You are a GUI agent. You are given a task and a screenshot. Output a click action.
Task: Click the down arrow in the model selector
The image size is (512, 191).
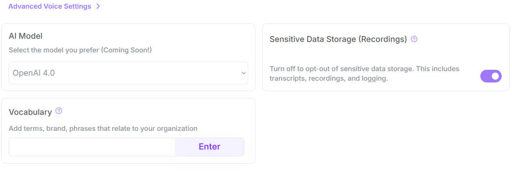point(243,73)
